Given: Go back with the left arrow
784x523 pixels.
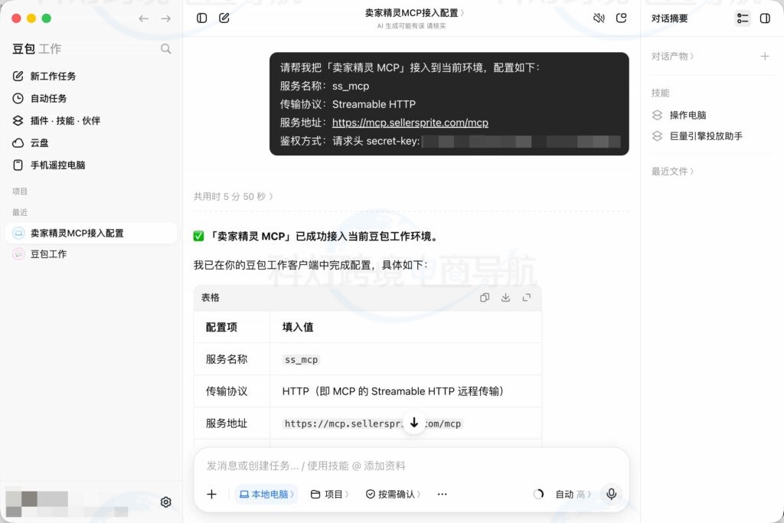Looking at the screenshot, I should click(143, 18).
